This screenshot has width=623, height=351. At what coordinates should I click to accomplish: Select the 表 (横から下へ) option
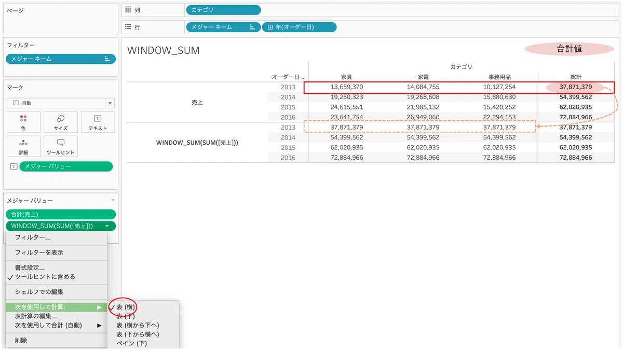(x=137, y=325)
